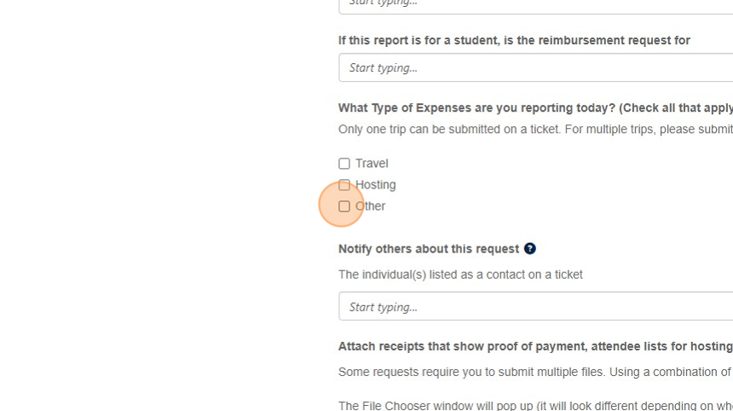Check the Travel expense checkbox
The height and width of the screenshot is (411, 733).
click(x=344, y=164)
